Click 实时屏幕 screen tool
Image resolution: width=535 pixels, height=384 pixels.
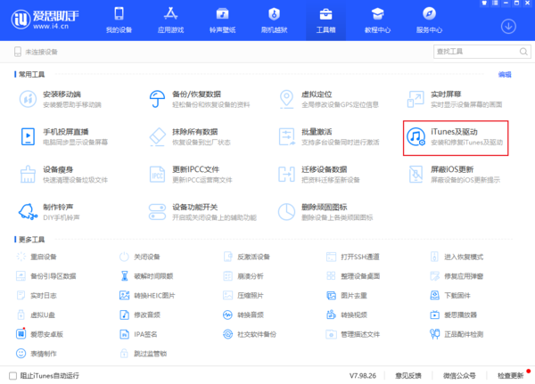coord(416,98)
